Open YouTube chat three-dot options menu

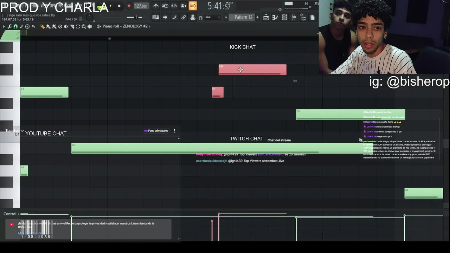point(174,131)
